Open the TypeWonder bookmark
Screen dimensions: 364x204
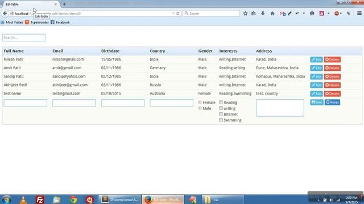[x=37, y=23]
